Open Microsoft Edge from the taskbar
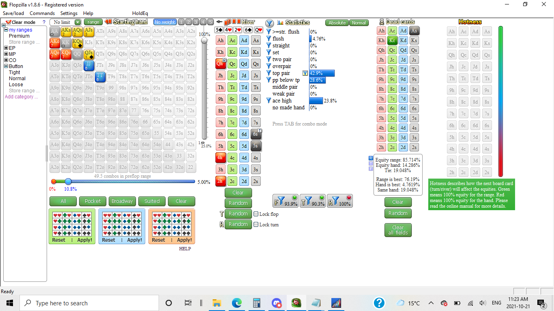The image size is (554, 311). (237, 302)
